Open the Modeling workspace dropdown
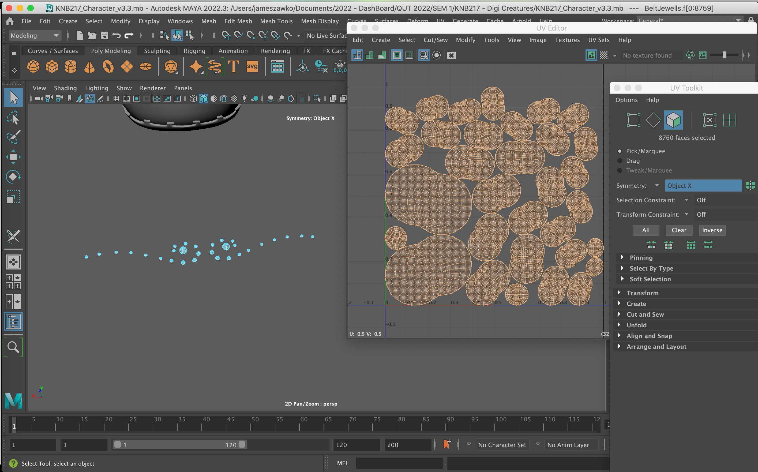758x472 pixels. point(34,36)
